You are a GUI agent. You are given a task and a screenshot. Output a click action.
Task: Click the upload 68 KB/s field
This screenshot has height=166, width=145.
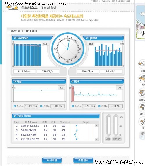(111, 71)
